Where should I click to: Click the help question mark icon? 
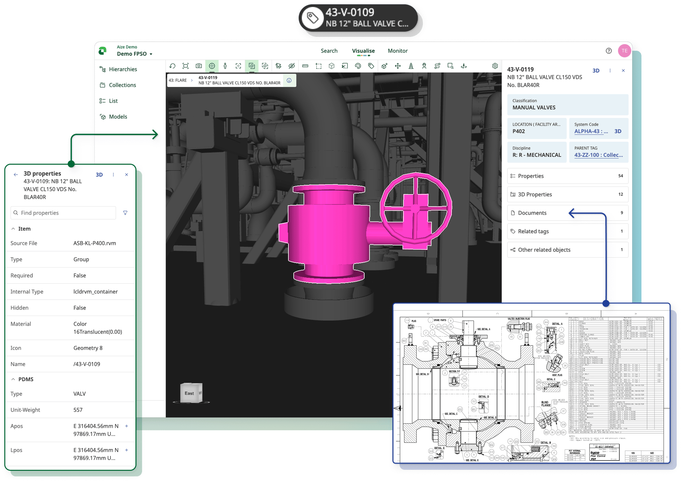[609, 51]
